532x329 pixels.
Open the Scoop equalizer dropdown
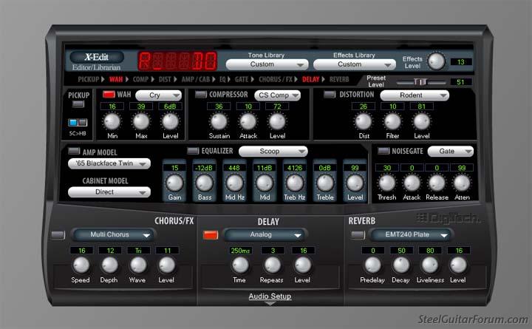[x=273, y=151]
